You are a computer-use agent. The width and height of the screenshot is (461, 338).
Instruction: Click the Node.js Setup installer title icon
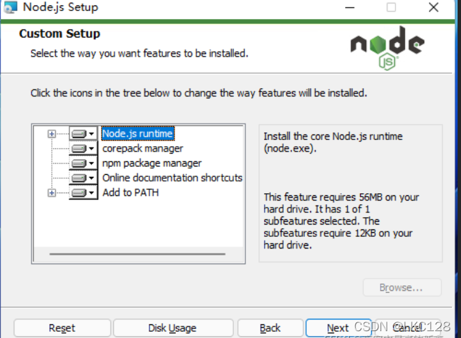pos(10,8)
